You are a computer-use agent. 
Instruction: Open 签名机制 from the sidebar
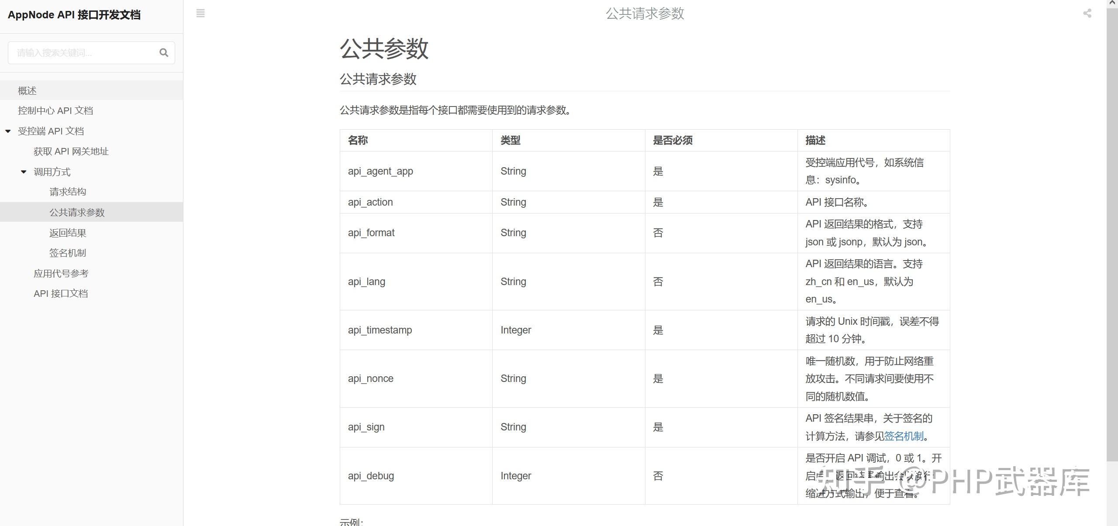coord(68,253)
